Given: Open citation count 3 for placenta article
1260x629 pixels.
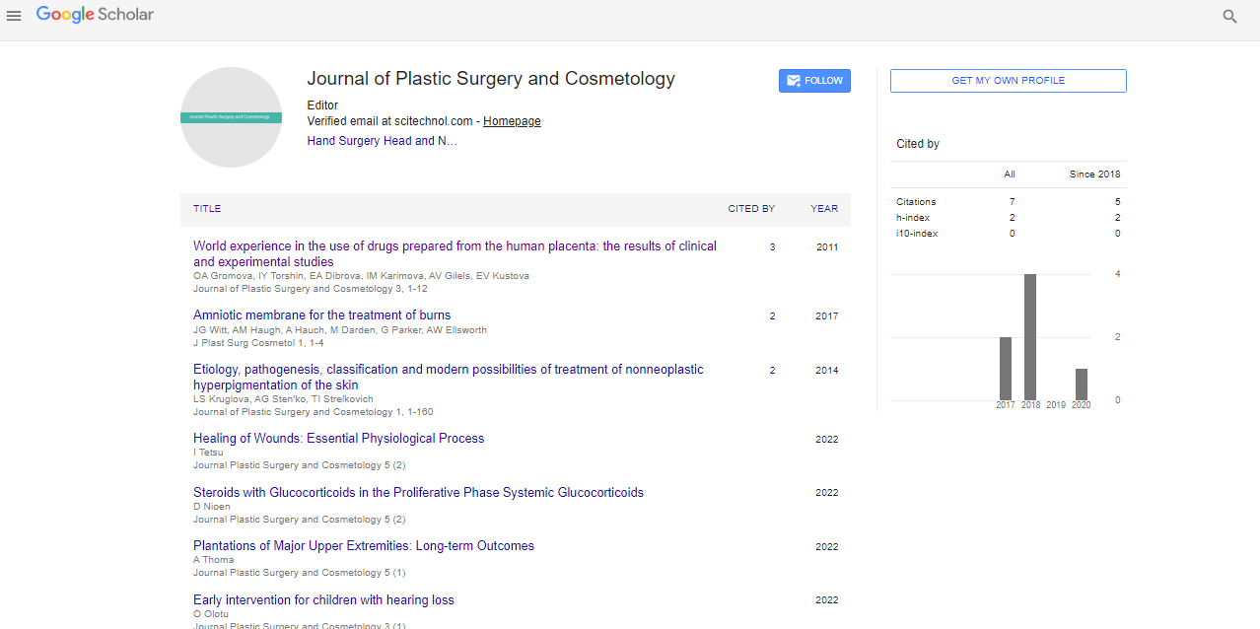Looking at the screenshot, I should (x=772, y=247).
